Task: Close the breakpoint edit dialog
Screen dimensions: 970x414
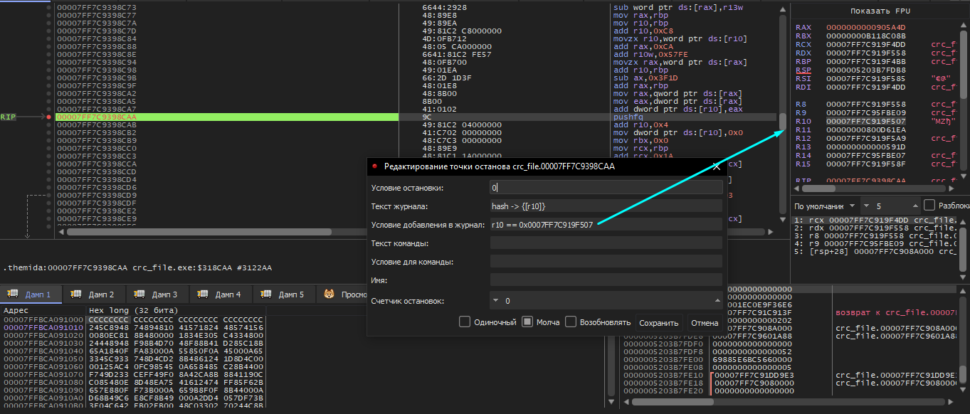Action: click(x=717, y=166)
